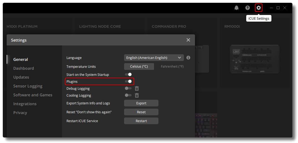Image resolution: width=298 pixels, height=143 pixels.
Task: Close the Settings dialog
Action: [x=188, y=40]
